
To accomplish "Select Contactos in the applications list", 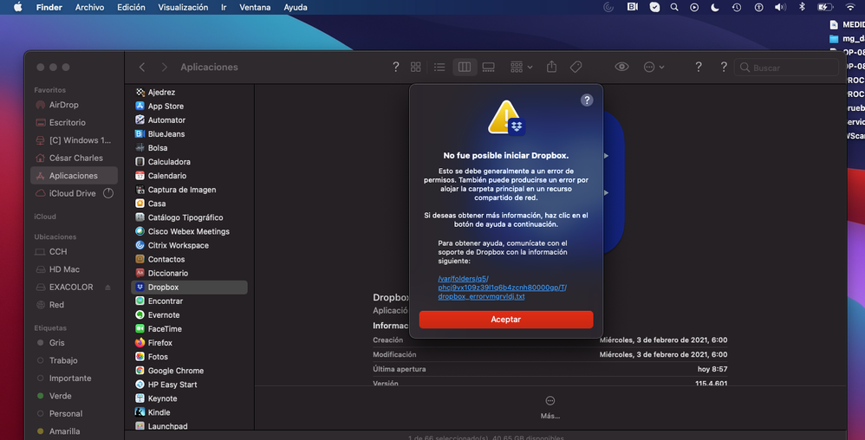I will click(189, 259).
